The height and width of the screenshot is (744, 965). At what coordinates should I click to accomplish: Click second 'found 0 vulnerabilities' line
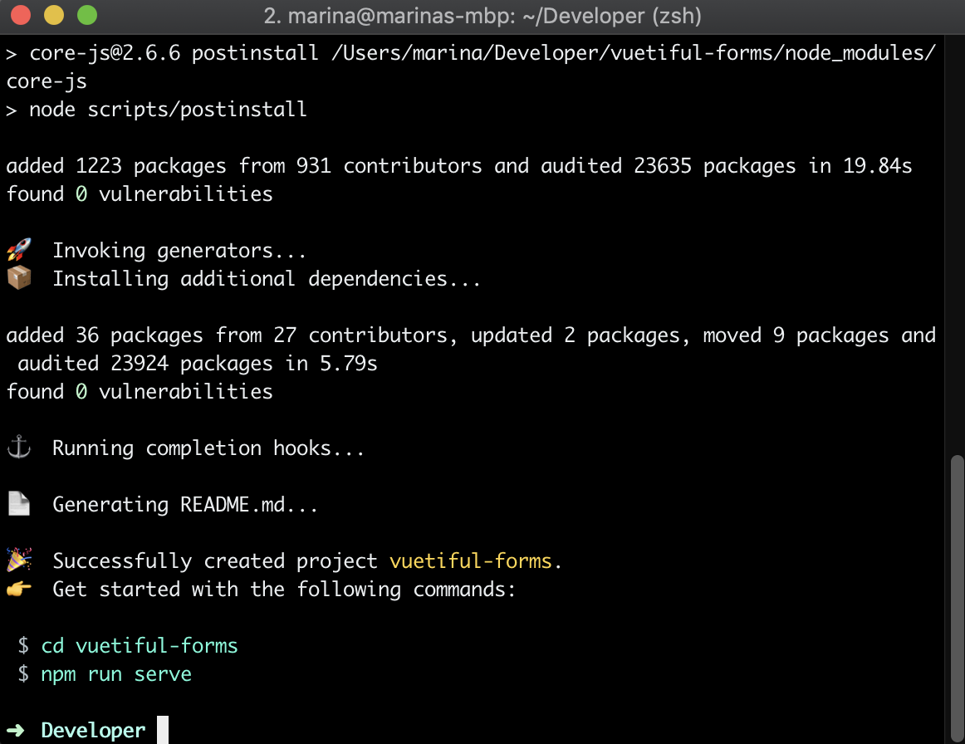point(140,392)
